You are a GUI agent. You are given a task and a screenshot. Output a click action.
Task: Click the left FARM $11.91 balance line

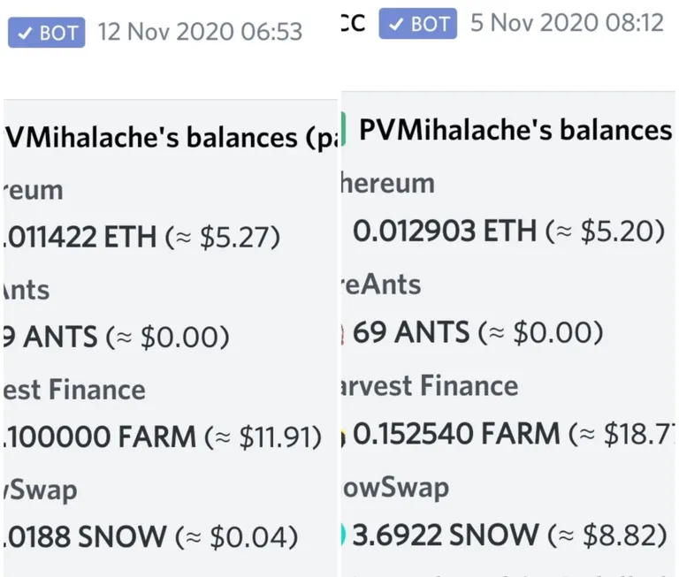(x=163, y=437)
